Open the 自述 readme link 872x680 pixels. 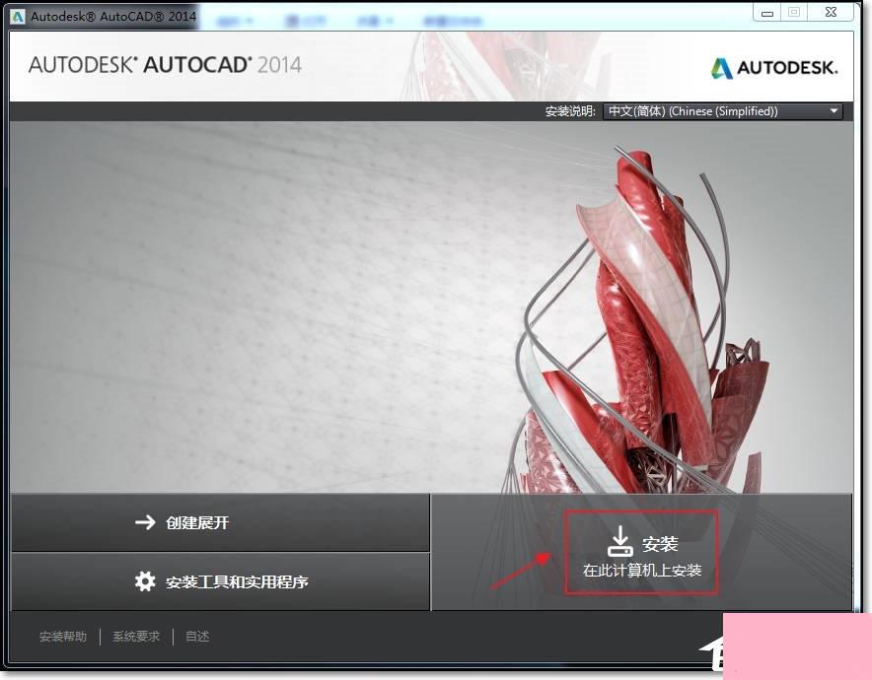point(197,636)
